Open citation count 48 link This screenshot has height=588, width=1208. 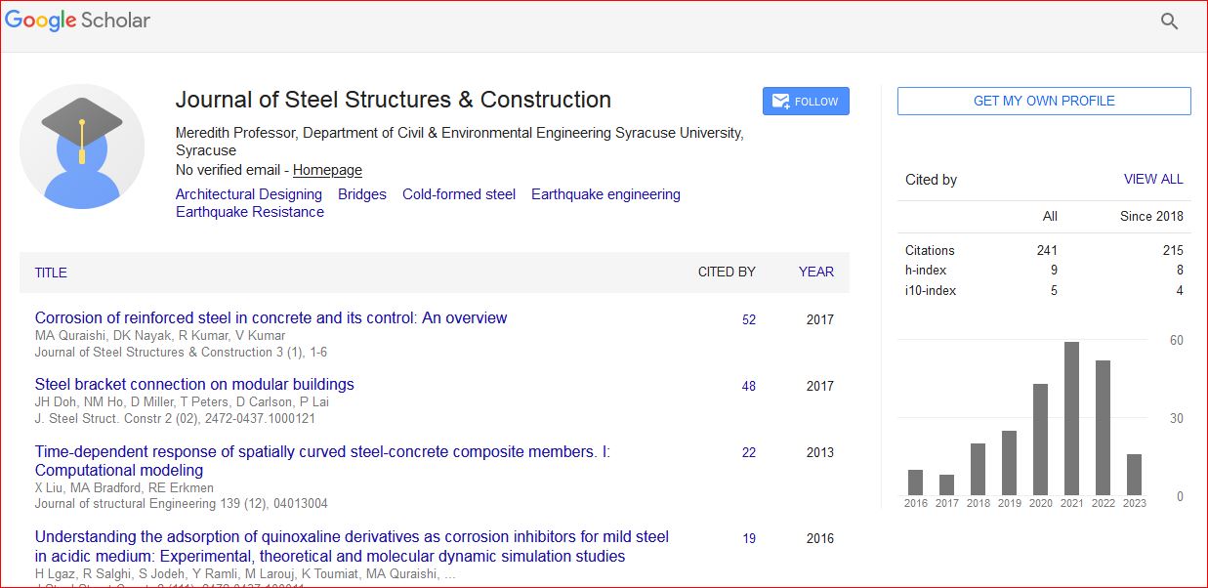748,386
